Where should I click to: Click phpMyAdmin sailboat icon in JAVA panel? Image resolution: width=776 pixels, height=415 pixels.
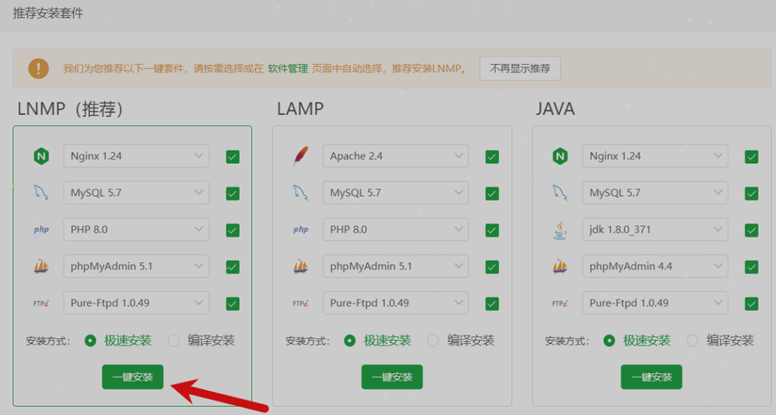[x=560, y=267]
